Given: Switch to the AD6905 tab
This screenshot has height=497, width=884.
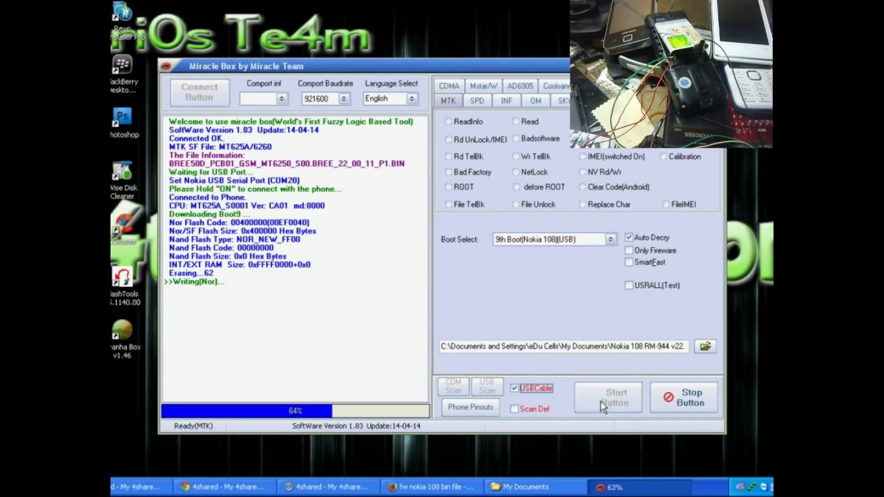Looking at the screenshot, I should (x=520, y=86).
